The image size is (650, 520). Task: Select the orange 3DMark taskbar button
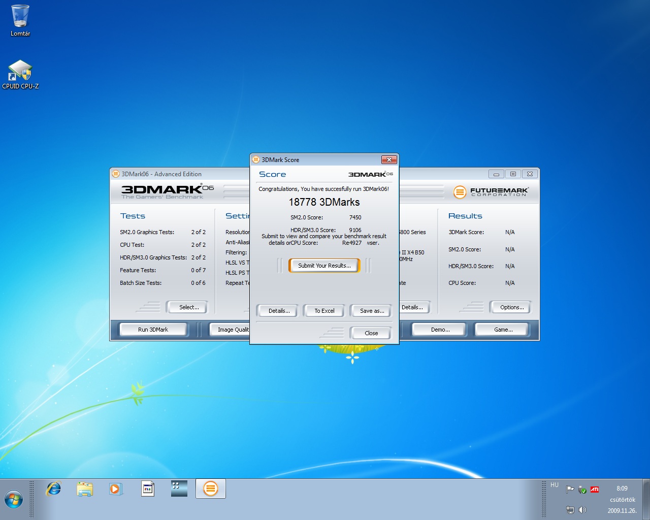click(x=210, y=489)
